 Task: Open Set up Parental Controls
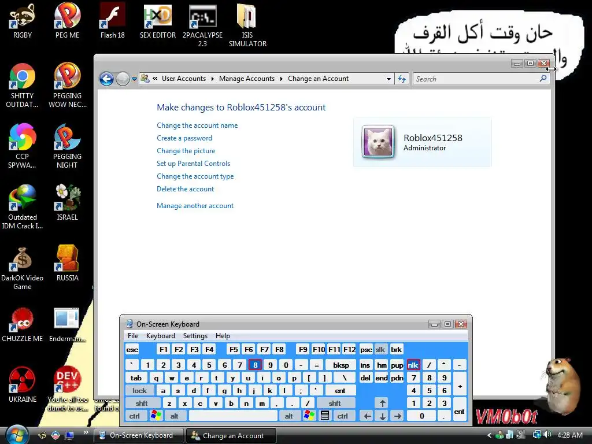coord(193,164)
